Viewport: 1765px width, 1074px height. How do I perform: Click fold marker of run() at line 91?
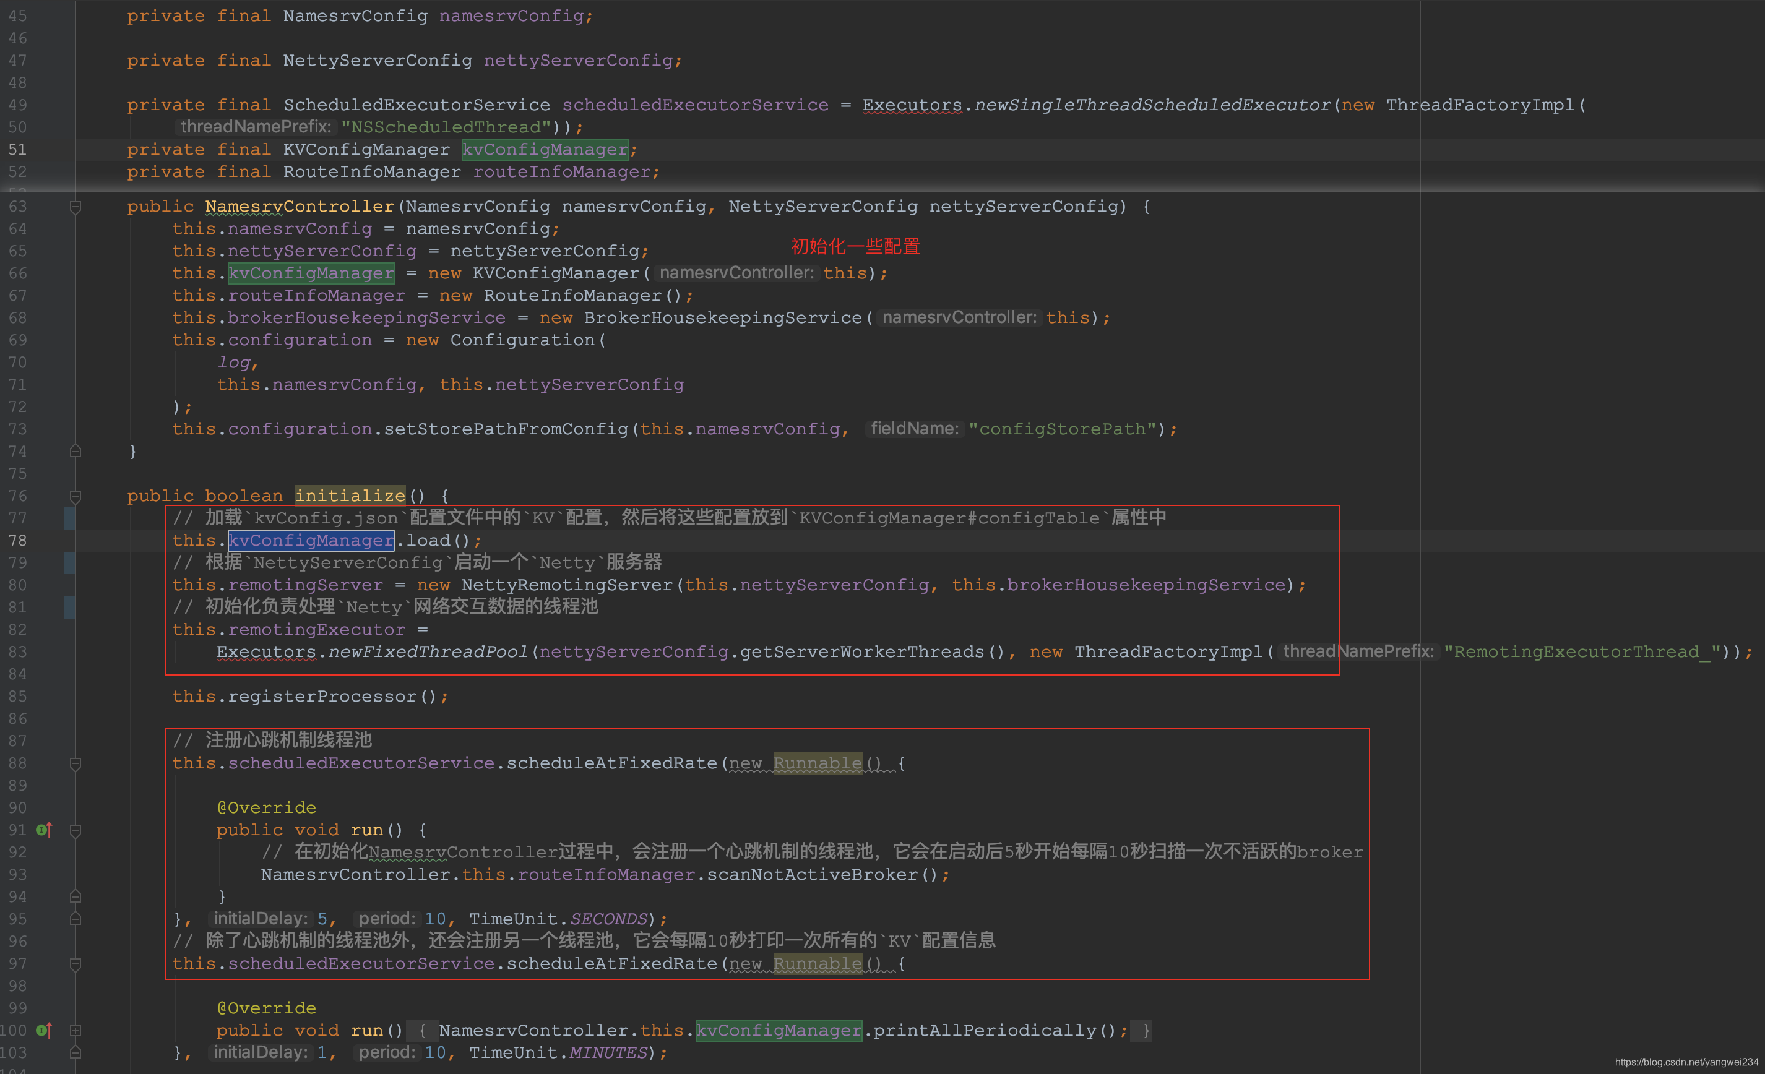tap(76, 831)
